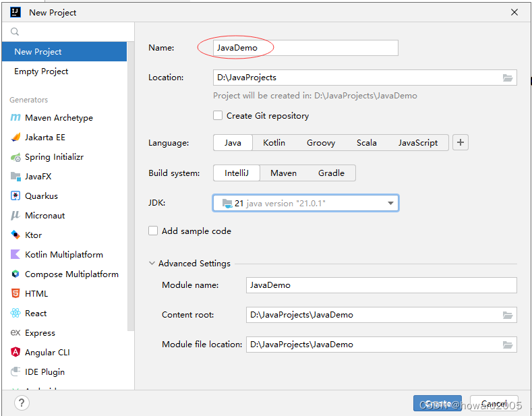The height and width of the screenshot is (416, 532).
Task: Browse folder icon in Content root field
Action: tap(508, 316)
